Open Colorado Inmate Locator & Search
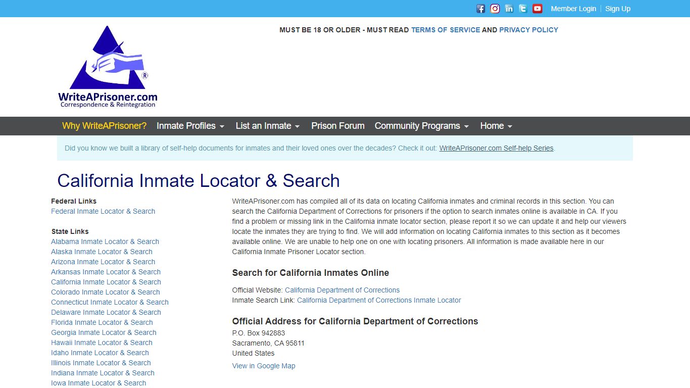Screen dimensions: 690x388 point(106,292)
